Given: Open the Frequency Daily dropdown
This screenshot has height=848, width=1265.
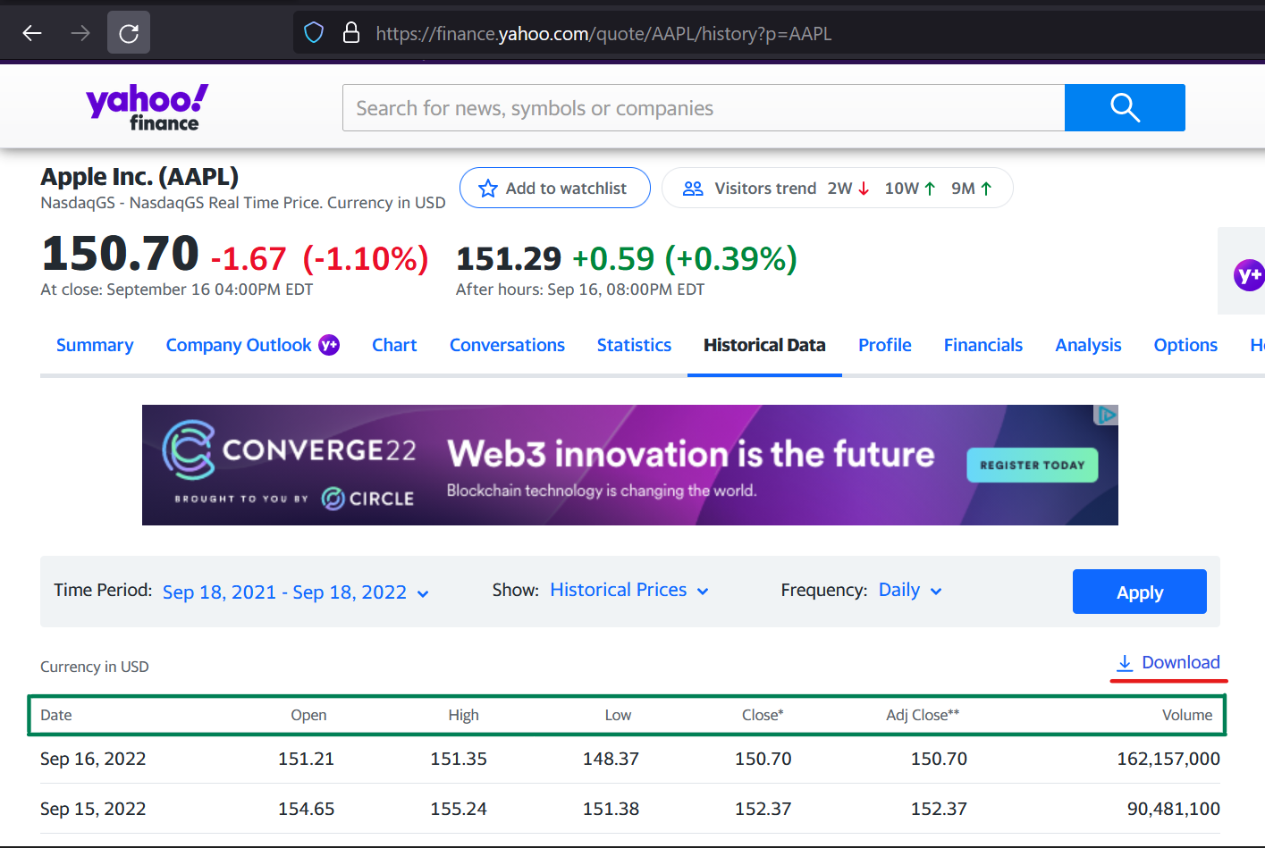Looking at the screenshot, I should pyautogui.click(x=910, y=591).
